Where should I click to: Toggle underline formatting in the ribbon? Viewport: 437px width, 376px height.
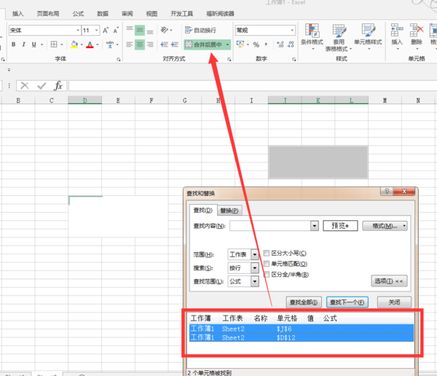pos(34,44)
